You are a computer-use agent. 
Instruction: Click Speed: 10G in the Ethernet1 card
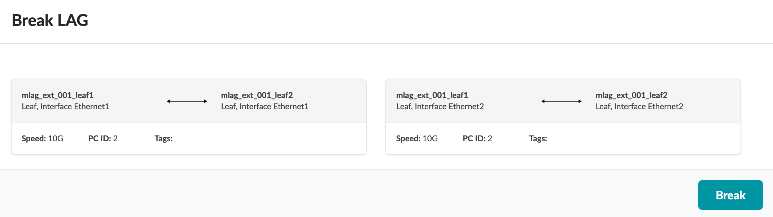click(x=42, y=138)
